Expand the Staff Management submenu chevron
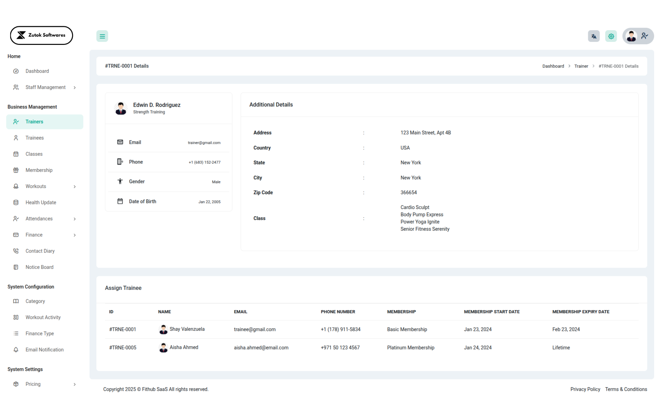This screenshot has height=416, width=661. [75, 87]
